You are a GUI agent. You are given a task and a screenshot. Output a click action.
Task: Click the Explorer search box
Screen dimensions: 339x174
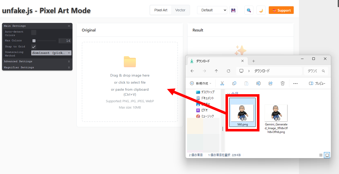[x=316, y=71]
